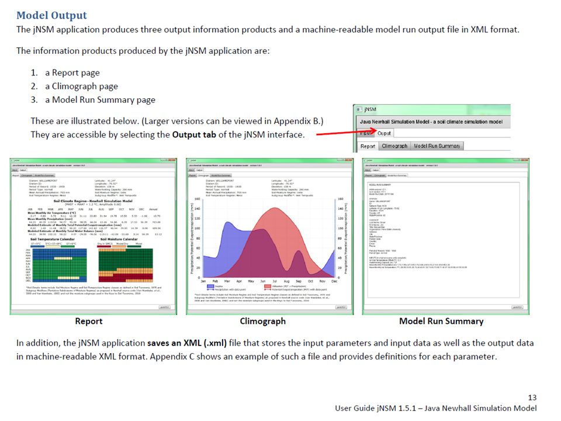Viewport: 561px width, 421px height.
Task: Open the Report sub-tab
Action: click(x=368, y=146)
